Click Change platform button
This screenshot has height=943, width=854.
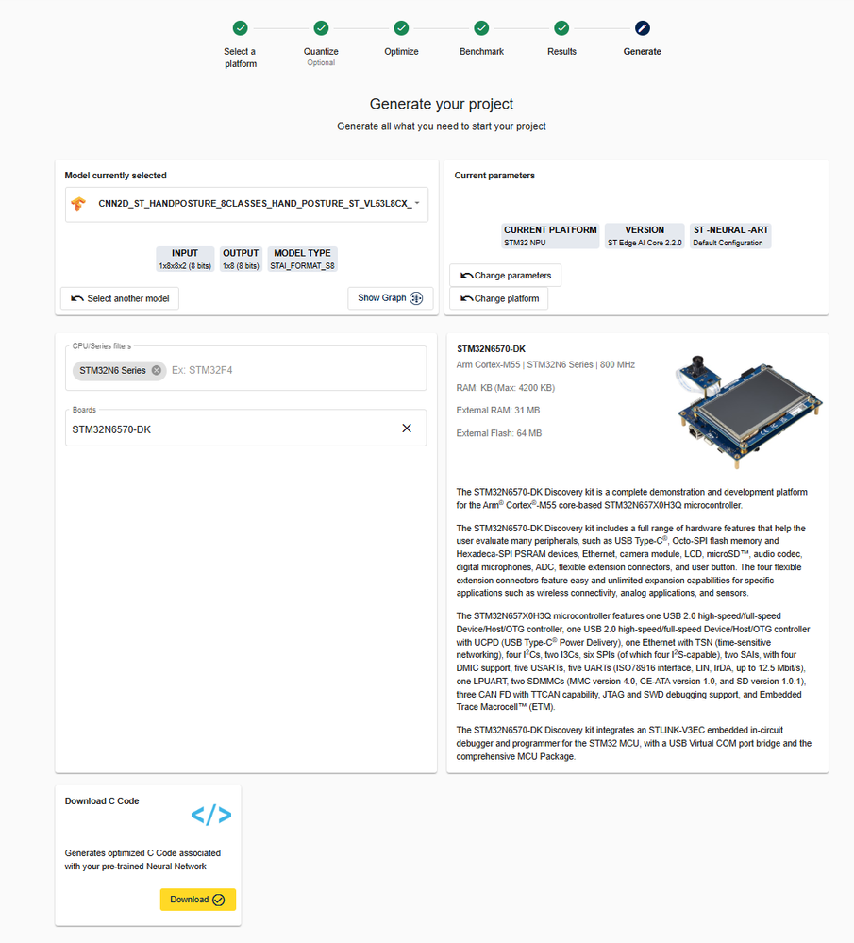[x=499, y=298]
